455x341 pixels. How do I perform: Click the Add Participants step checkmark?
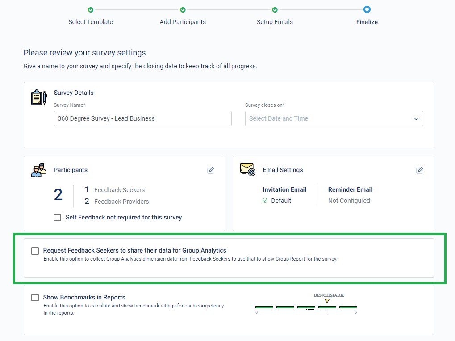coord(183,10)
